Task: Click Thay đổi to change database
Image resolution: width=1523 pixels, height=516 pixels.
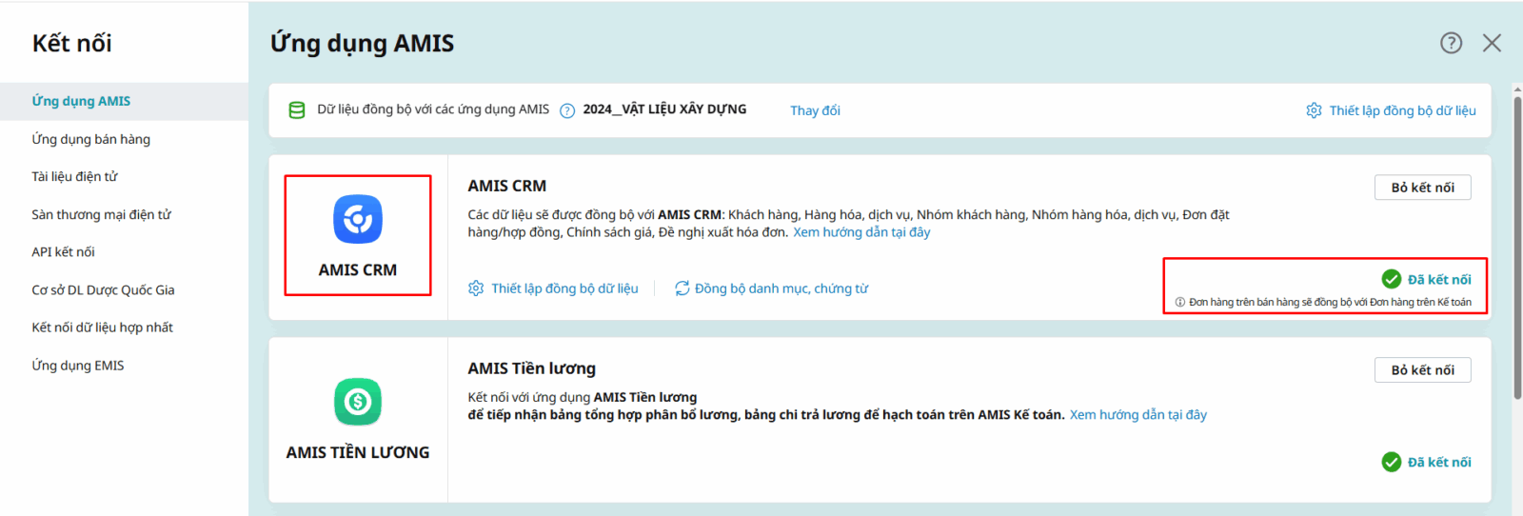Action: (815, 110)
